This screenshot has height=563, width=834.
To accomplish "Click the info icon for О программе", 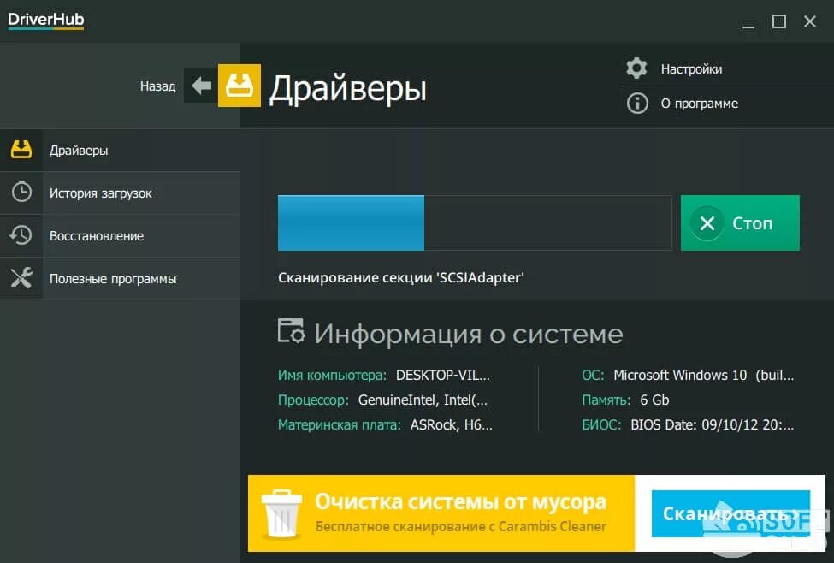I will point(637,103).
